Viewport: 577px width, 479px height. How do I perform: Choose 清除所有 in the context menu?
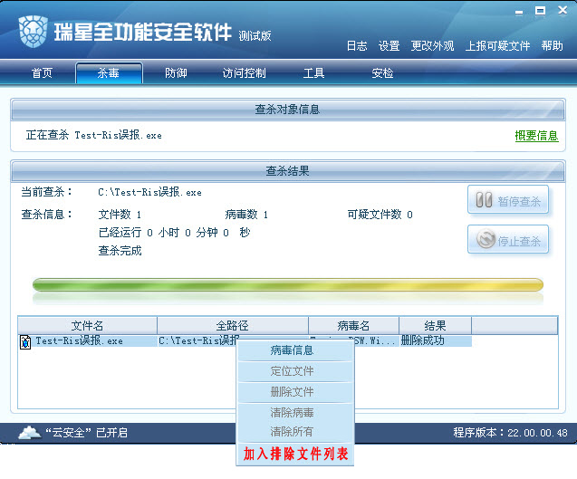(x=294, y=432)
